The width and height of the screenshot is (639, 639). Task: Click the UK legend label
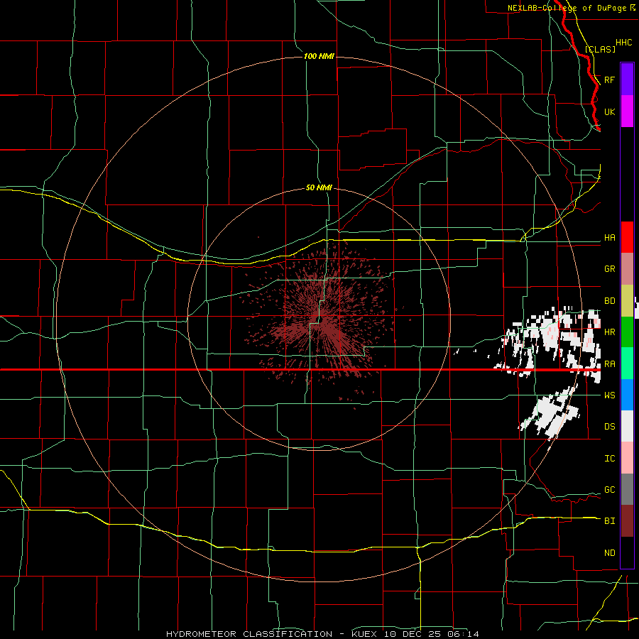[x=609, y=111]
